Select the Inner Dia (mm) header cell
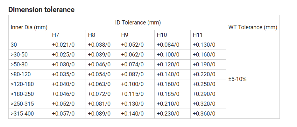The image size is (297, 127). pos(29,27)
